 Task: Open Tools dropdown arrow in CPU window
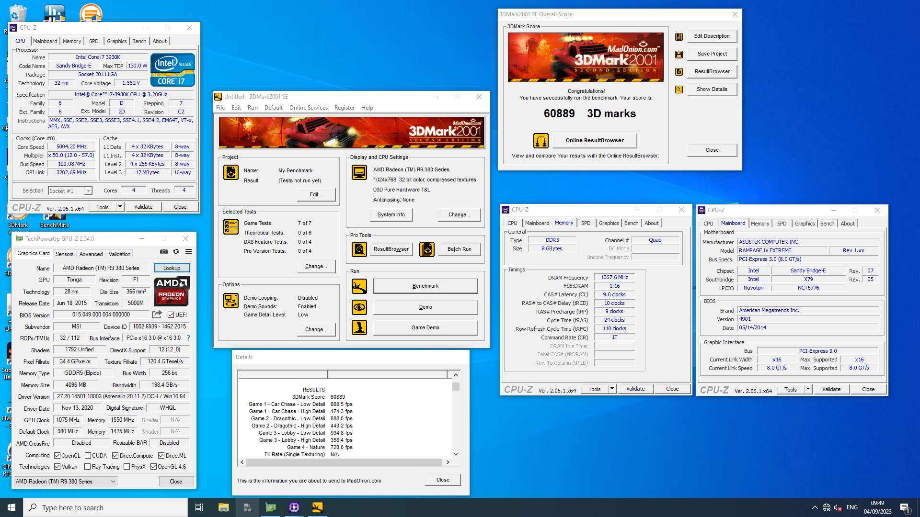tap(120, 207)
